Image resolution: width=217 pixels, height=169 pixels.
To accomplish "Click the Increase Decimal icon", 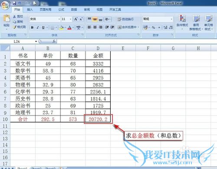I will [x=165, y=27].
